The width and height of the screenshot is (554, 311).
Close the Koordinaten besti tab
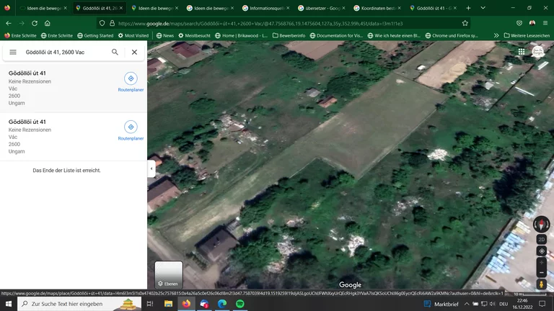(399, 8)
